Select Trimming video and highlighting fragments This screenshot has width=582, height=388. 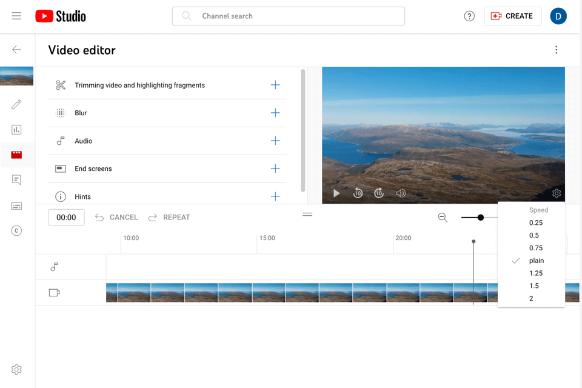pos(139,85)
